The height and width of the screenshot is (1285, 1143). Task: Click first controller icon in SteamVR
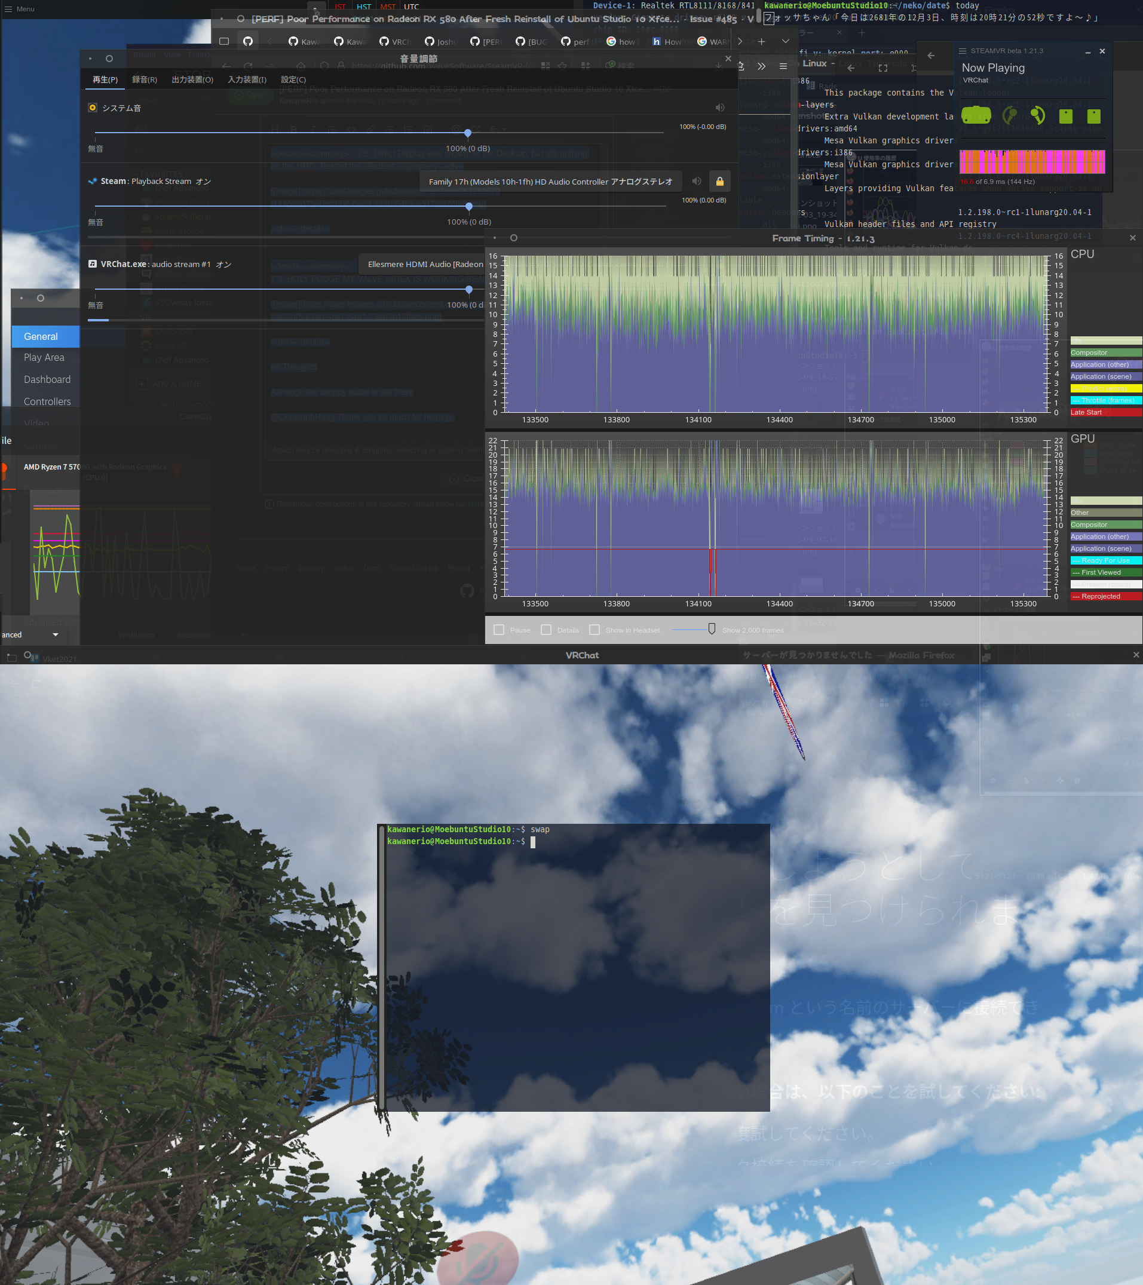(x=1010, y=115)
